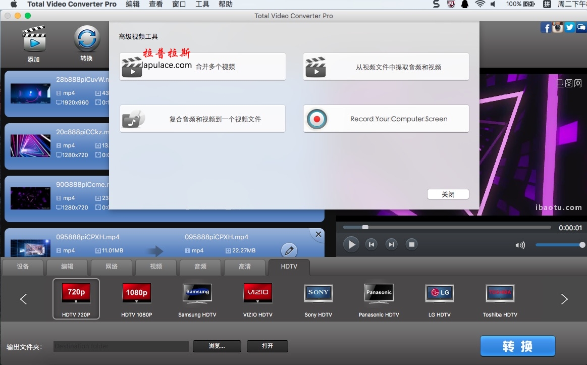Open the 帮助 menu in menu bar

[x=226, y=4]
